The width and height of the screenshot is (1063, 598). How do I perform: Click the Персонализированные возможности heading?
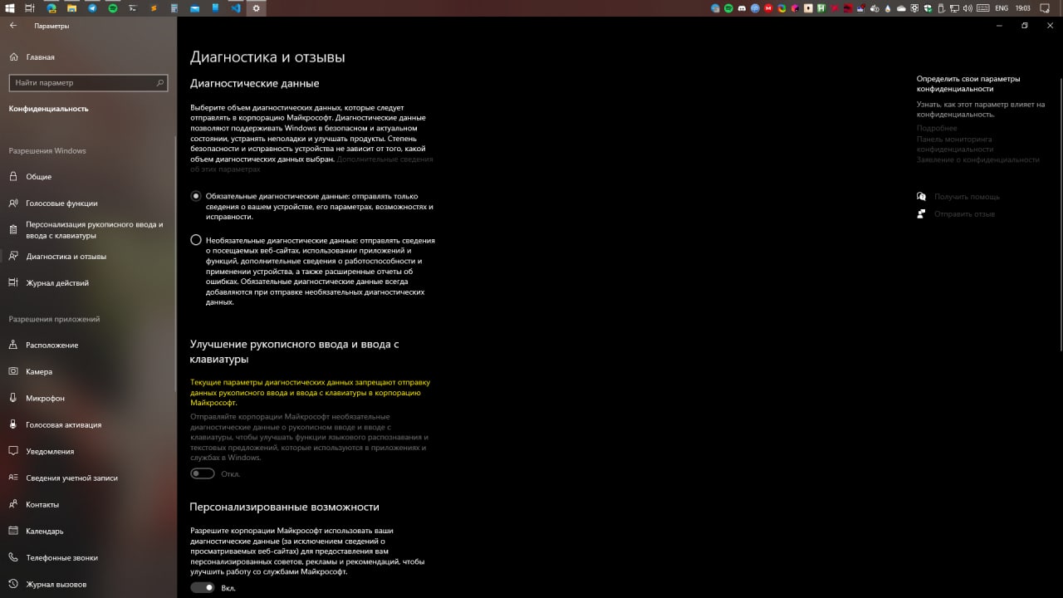(x=285, y=507)
